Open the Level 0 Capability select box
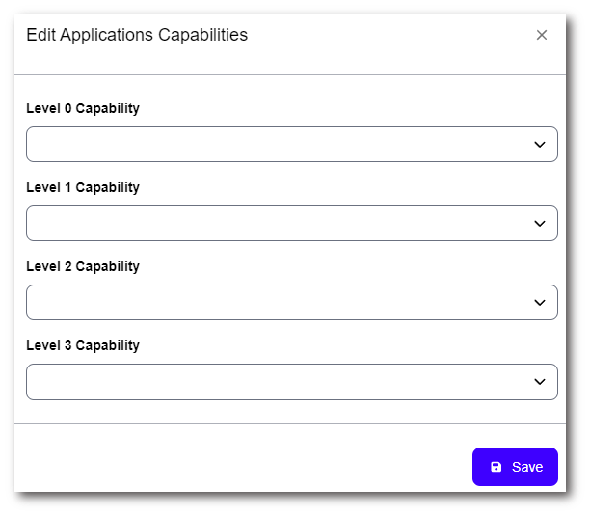The height and width of the screenshot is (516, 590). click(x=280, y=145)
